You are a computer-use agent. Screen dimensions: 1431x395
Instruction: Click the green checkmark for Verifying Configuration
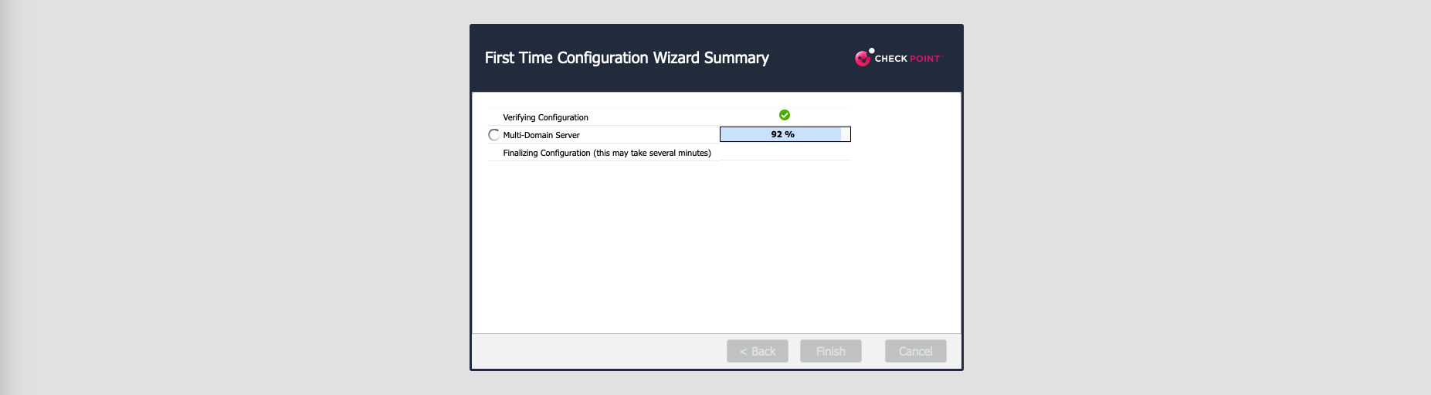coord(785,115)
